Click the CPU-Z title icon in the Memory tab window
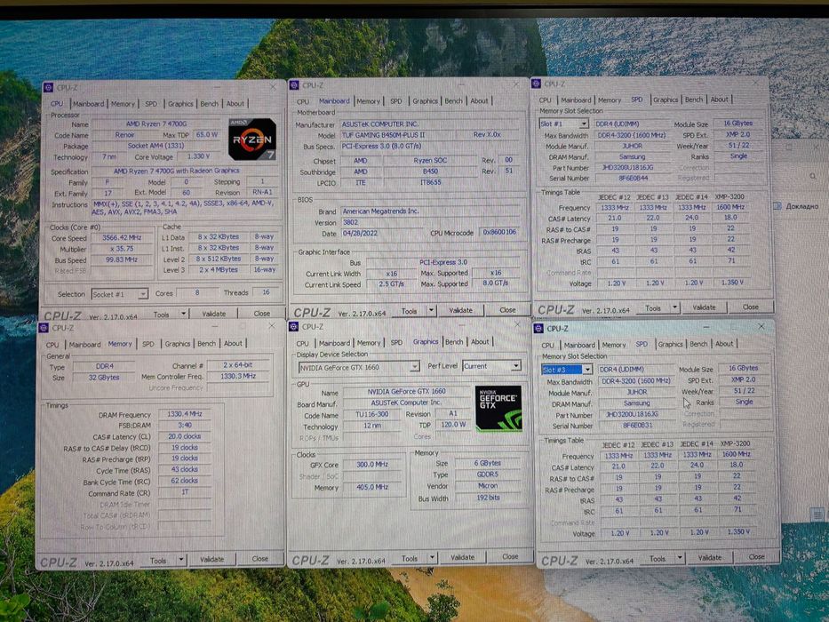This screenshot has height=622, width=829. pyautogui.click(x=44, y=328)
